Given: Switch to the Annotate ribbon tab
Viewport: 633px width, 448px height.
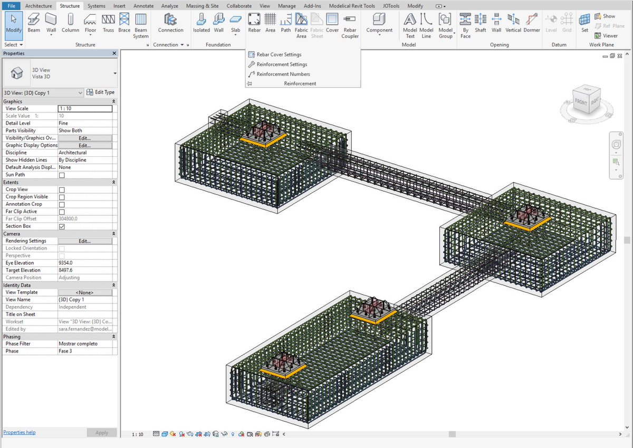Looking at the screenshot, I should [x=143, y=6].
